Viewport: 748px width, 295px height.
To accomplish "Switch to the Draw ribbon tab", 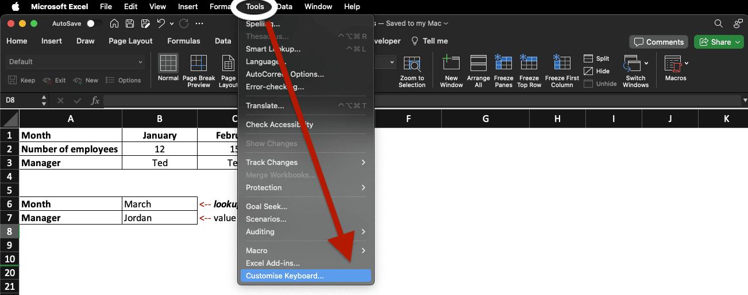I will tap(86, 41).
